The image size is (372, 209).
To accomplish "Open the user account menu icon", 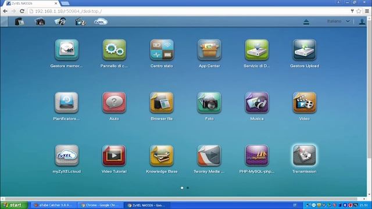I will coord(362,22).
